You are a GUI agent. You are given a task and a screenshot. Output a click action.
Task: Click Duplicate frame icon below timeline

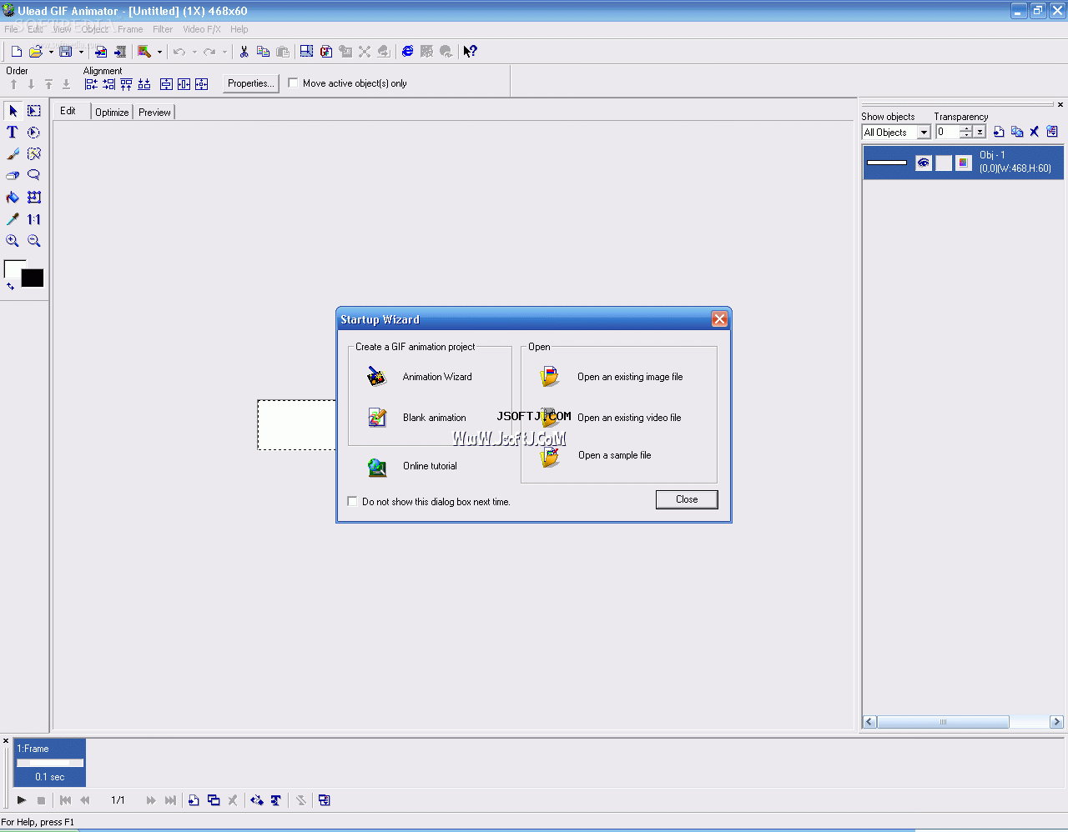pyautogui.click(x=214, y=800)
